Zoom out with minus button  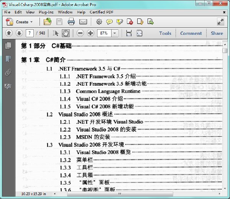[x=80, y=33]
